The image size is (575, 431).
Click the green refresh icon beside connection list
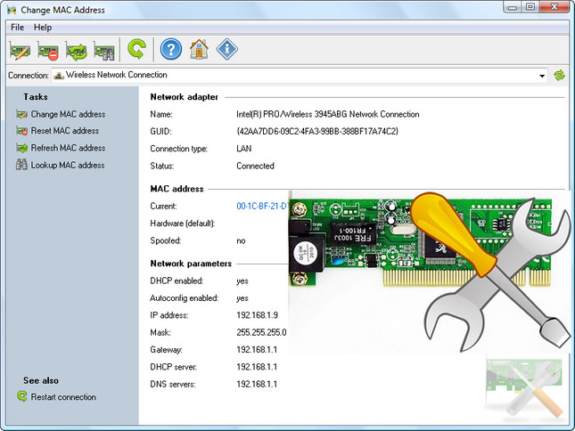click(x=560, y=76)
